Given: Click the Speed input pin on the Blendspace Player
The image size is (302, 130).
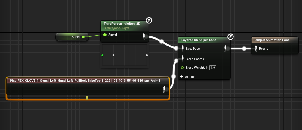Looking at the screenshot, I should [105, 35].
